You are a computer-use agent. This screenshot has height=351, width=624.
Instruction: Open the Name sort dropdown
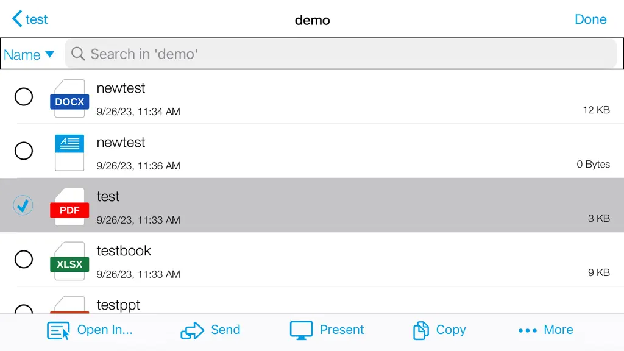pos(29,54)
